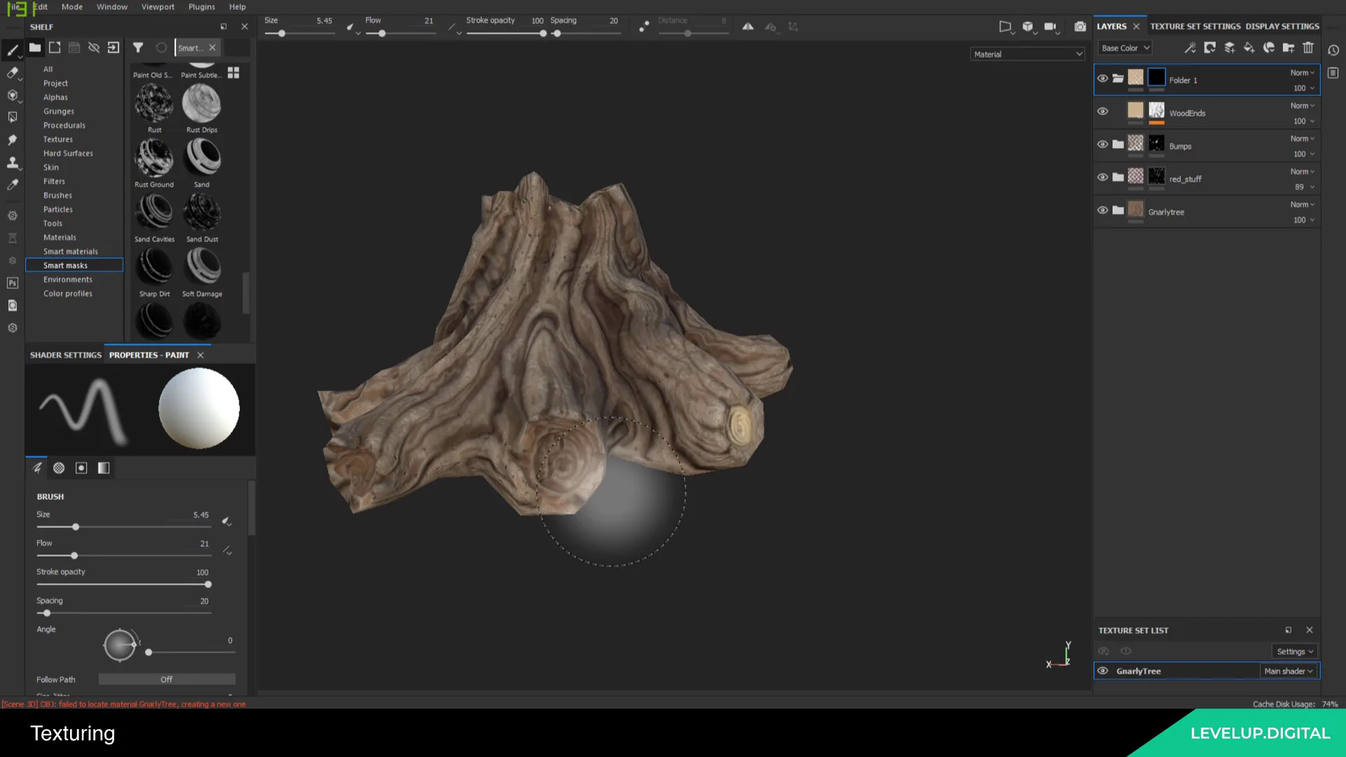1346x757 pixels.
Task: Toggle the symmetry icon in top toolbar
Action: 748,27
